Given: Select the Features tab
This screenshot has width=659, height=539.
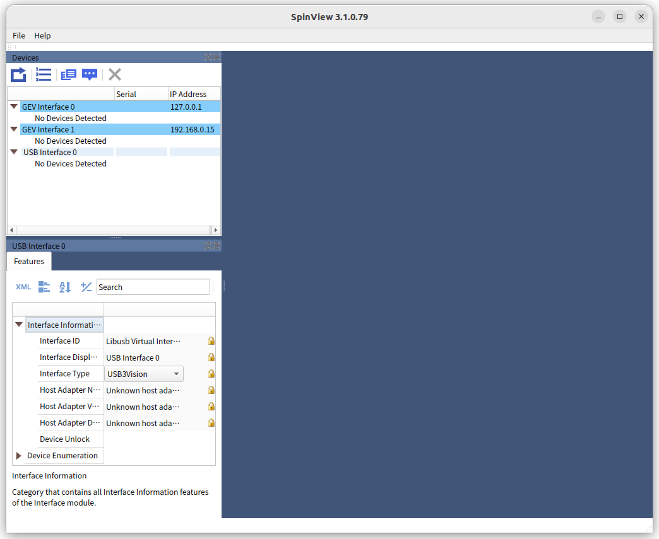Looking at the screenshot, I should pos(29,262).
